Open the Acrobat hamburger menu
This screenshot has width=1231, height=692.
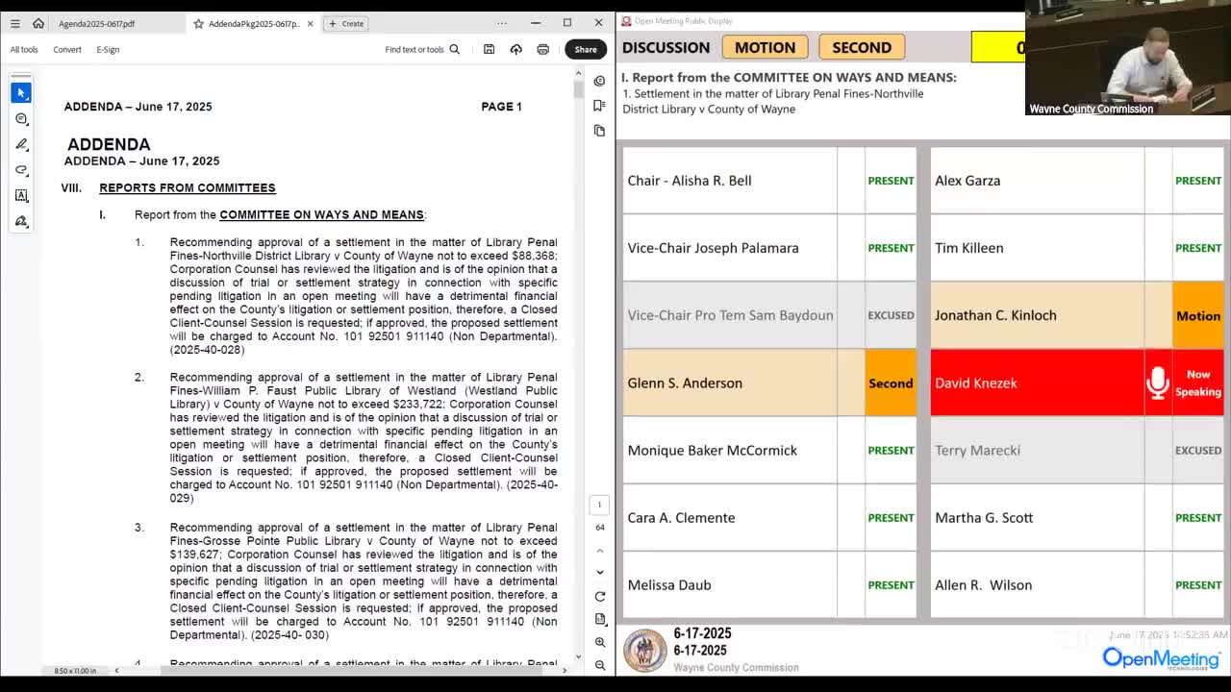[x=15, y=23]
